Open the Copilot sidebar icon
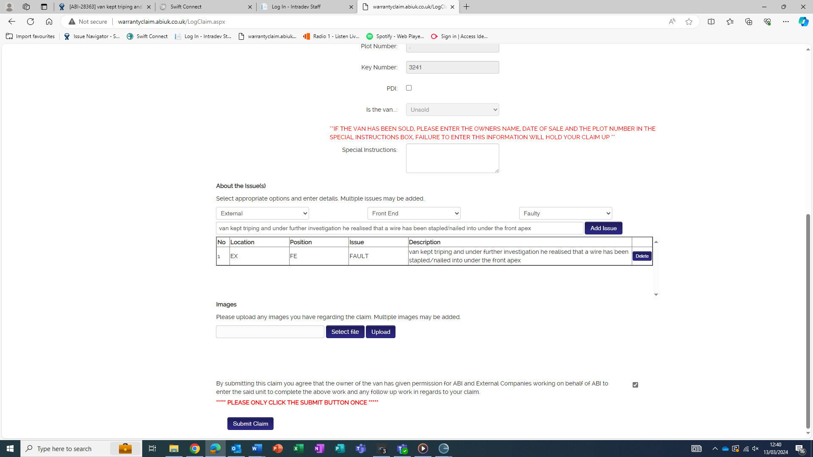This screenshot has width=813, height=457. 803,22
